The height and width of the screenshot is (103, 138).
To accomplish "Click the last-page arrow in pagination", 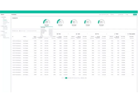I will pyautogui.click(x=86, y=78).
